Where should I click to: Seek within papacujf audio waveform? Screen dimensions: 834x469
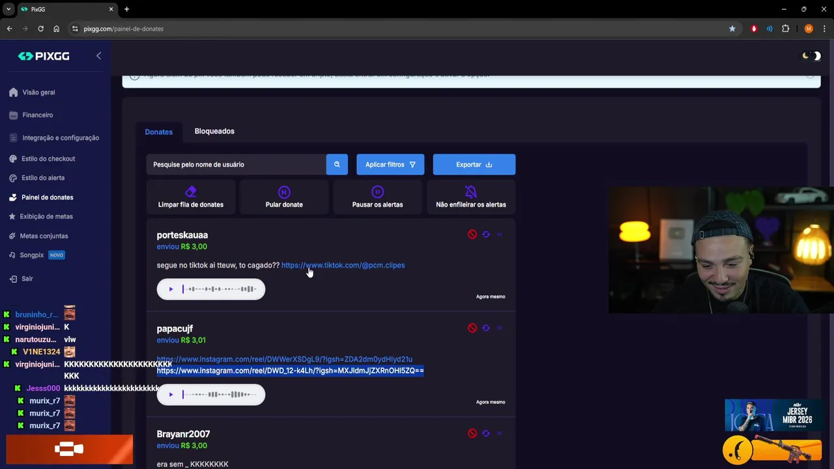click(x=220, y=395)
